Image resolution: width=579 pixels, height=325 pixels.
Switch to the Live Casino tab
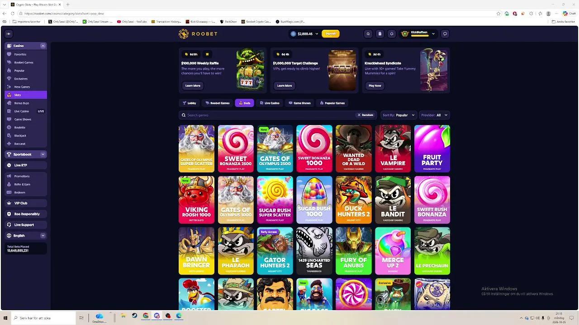[269, 103]
